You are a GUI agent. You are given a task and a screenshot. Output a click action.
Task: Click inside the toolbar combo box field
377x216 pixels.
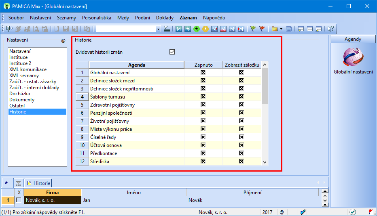tap(125, 29)
